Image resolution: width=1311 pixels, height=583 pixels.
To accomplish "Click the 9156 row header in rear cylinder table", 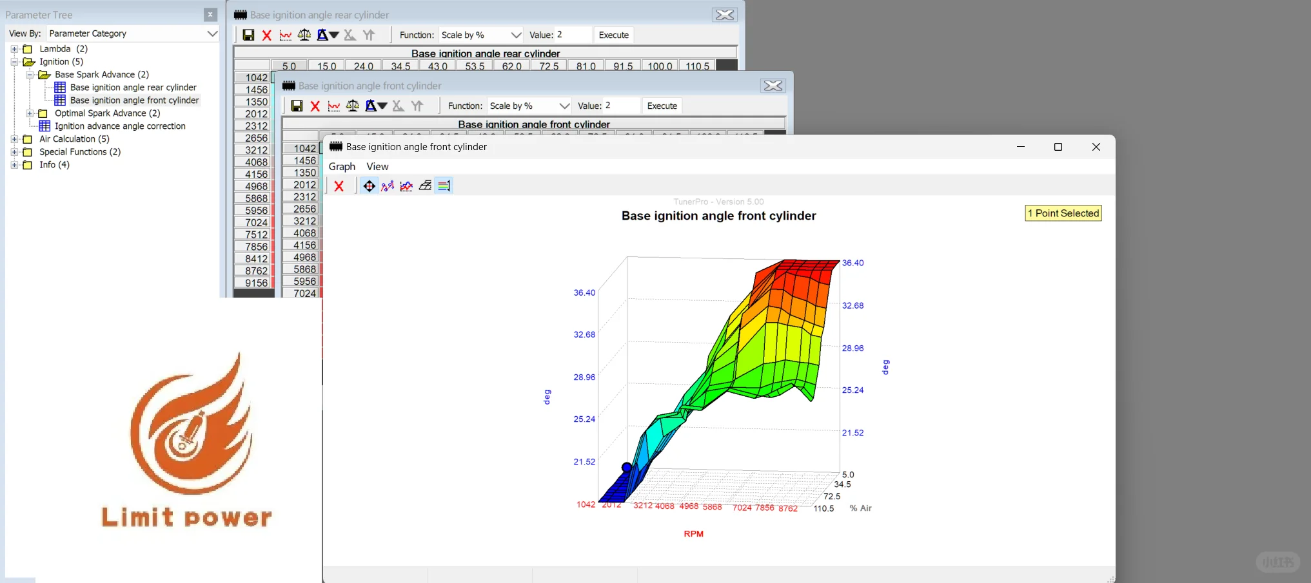I will (x=254, y=283).
